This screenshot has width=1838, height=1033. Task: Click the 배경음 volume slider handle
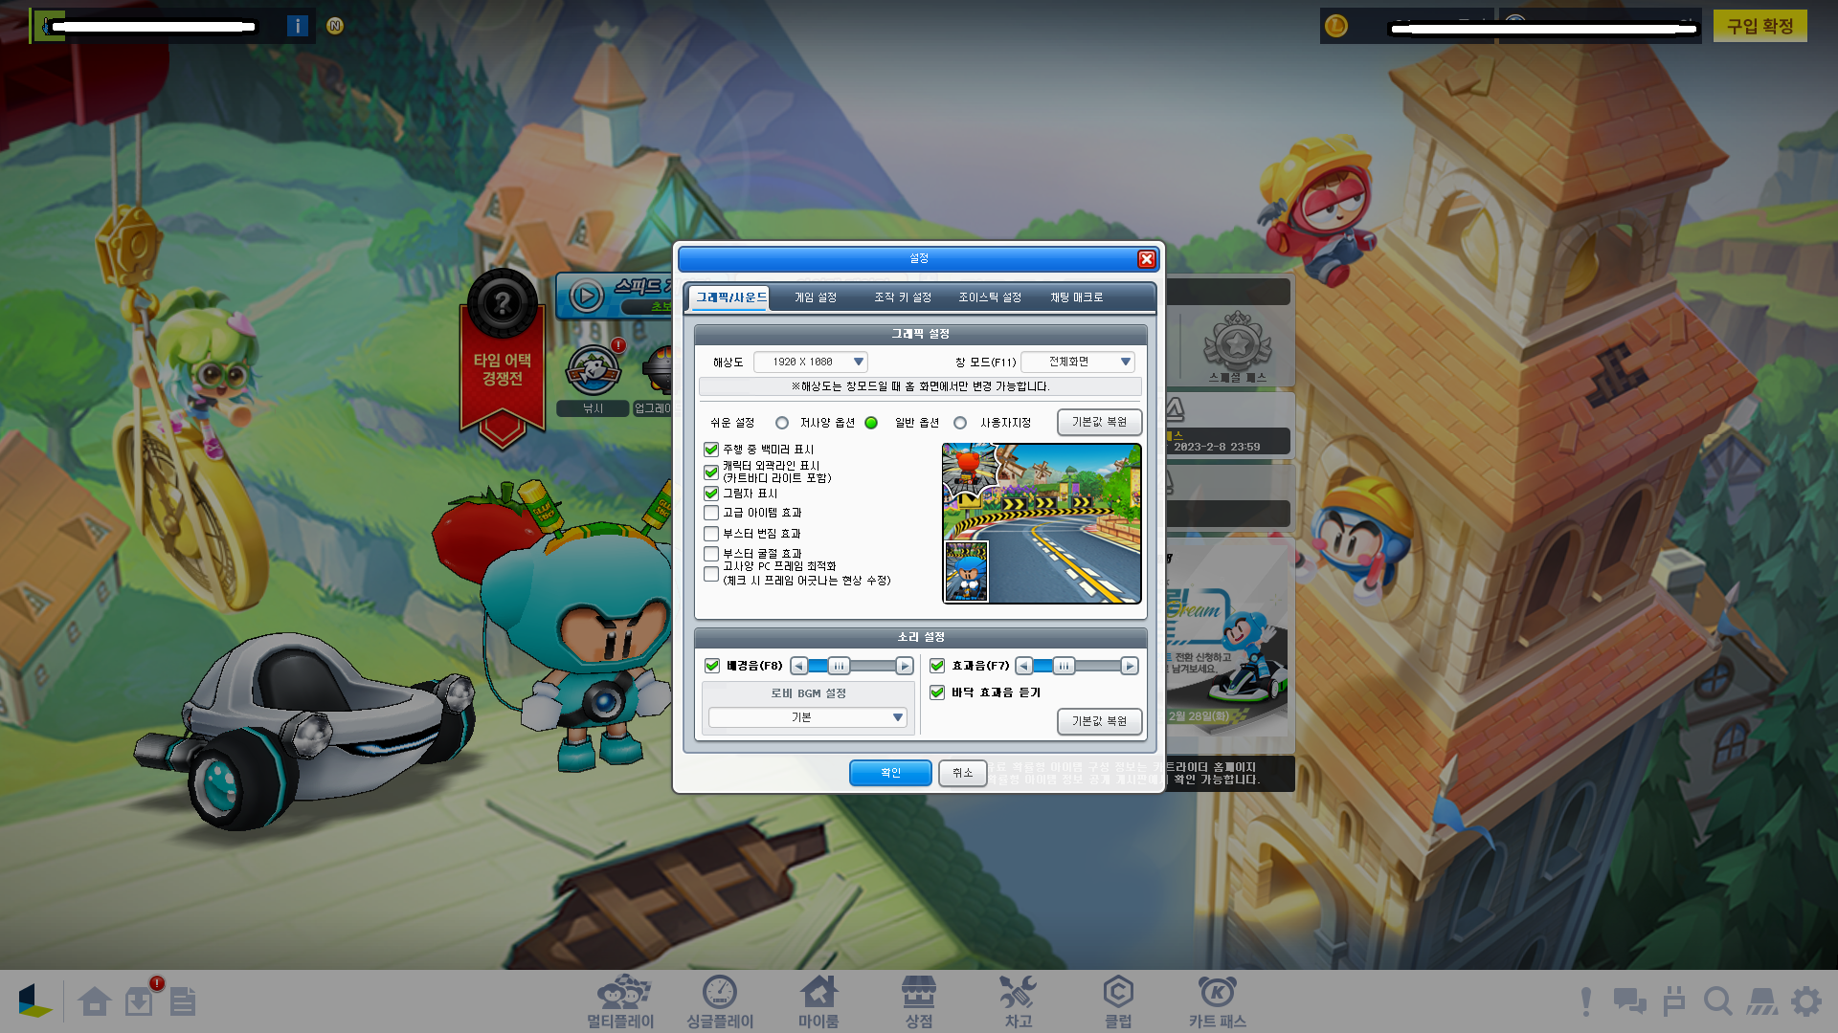point(839,666)
